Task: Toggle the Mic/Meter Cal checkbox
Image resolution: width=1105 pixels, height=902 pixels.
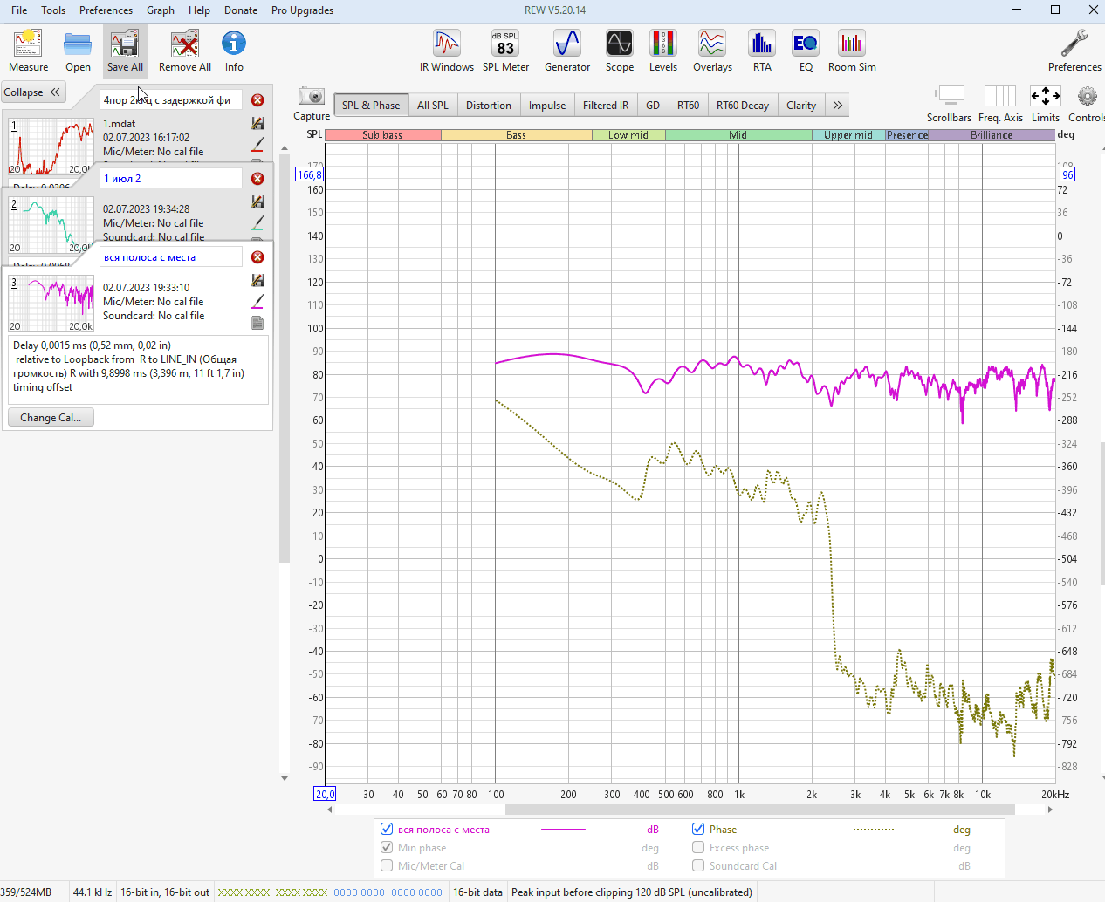Action: pos(387,865)
